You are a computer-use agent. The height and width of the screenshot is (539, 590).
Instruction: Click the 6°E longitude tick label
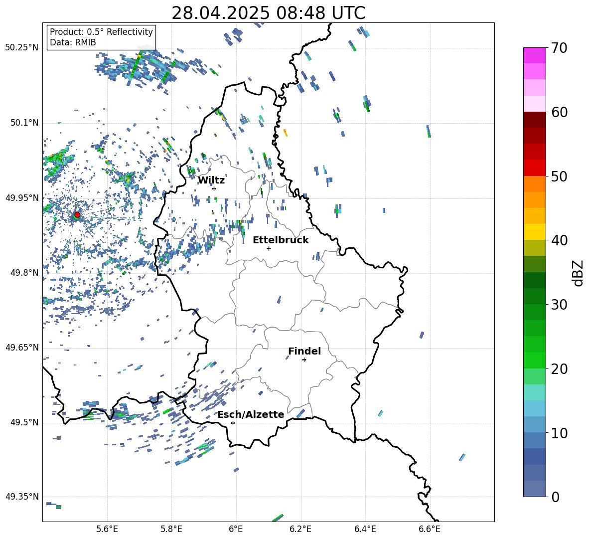[x=236, y=529]
